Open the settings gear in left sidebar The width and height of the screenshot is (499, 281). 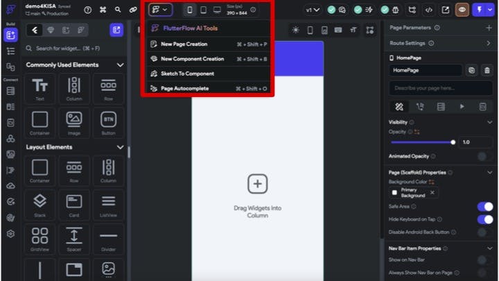click(10, 234)
